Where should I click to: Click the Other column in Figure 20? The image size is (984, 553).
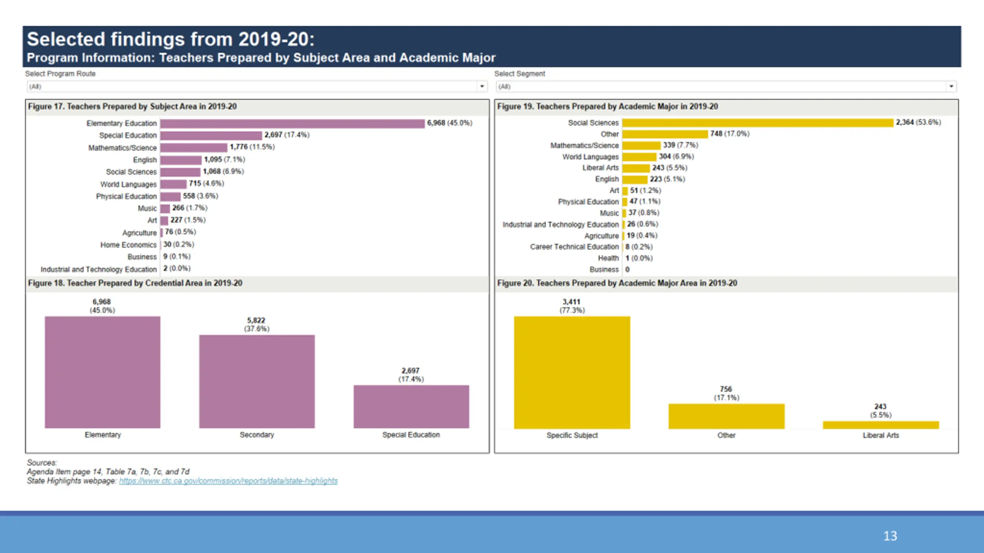click(x=726, y=416)
